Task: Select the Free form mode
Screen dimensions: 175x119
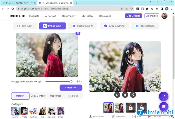Action: (x=73, y=96)
